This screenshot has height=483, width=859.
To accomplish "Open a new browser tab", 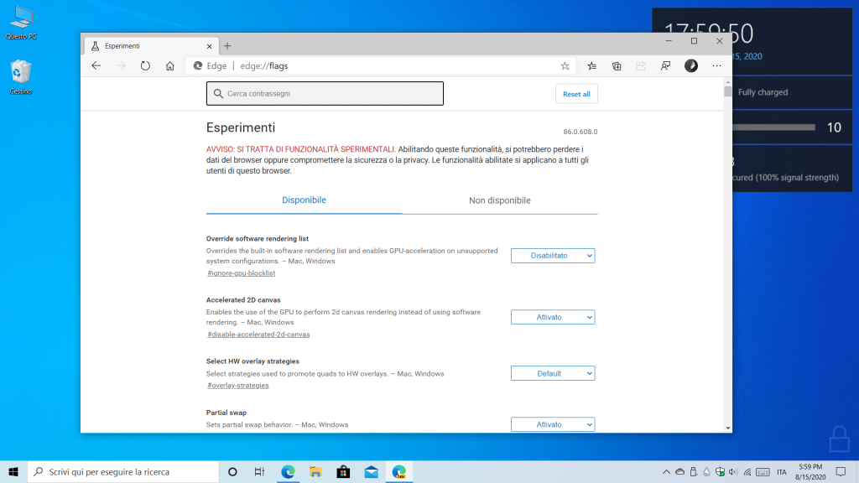I will tap(227, 45).
